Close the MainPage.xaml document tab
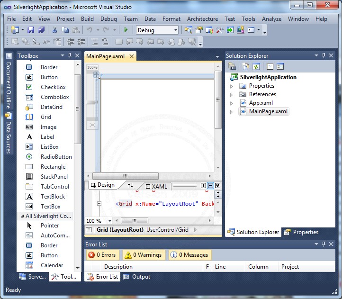This screenshot has width=342, height=299. (132, 56)
